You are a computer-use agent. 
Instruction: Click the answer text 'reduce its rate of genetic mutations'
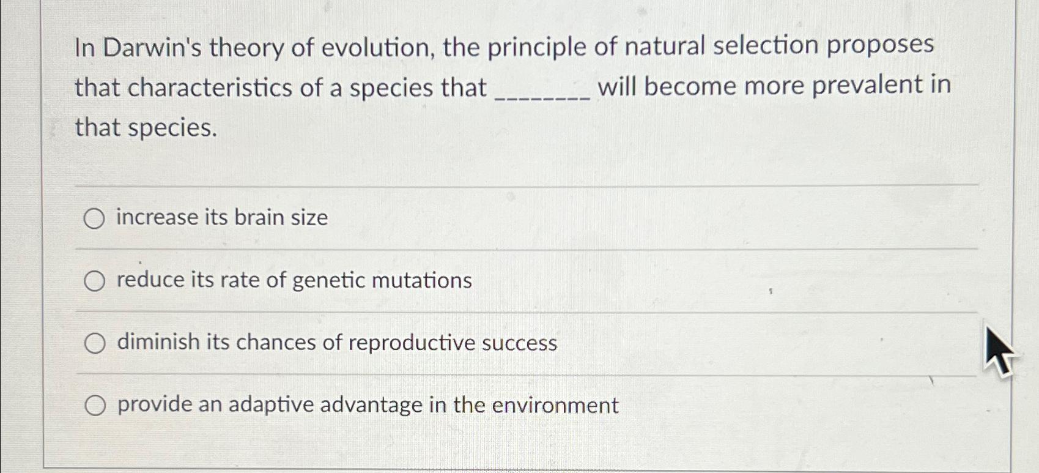294,281
